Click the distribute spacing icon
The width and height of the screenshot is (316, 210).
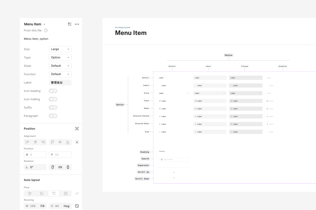point(77,142)
